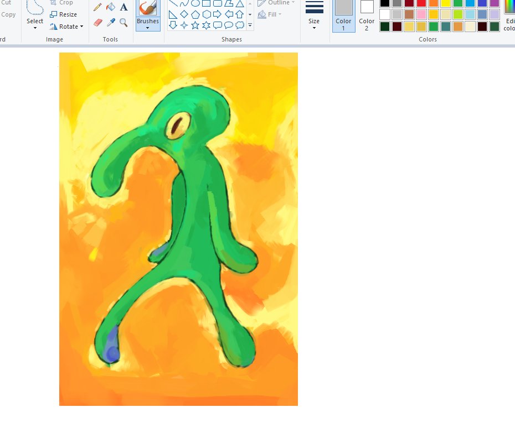Image resolution: width=515 pixels, height=423 pixels.
Task: Expand the full Shapes gallery
Action: coord(250,25)
